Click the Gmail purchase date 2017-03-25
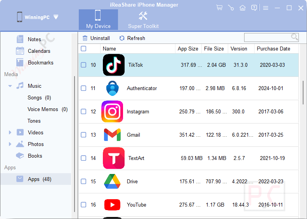 tap(271, 135)
